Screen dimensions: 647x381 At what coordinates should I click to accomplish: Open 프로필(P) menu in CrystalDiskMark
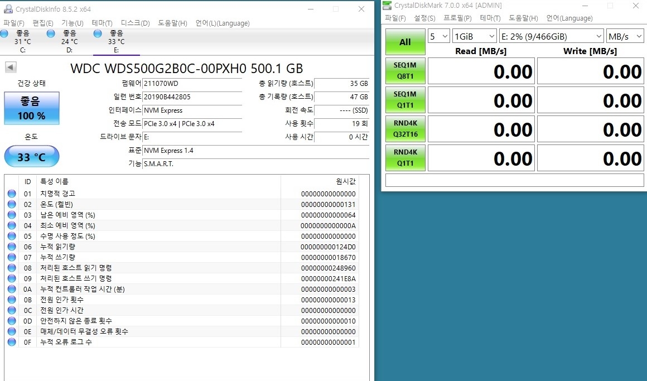457,18
